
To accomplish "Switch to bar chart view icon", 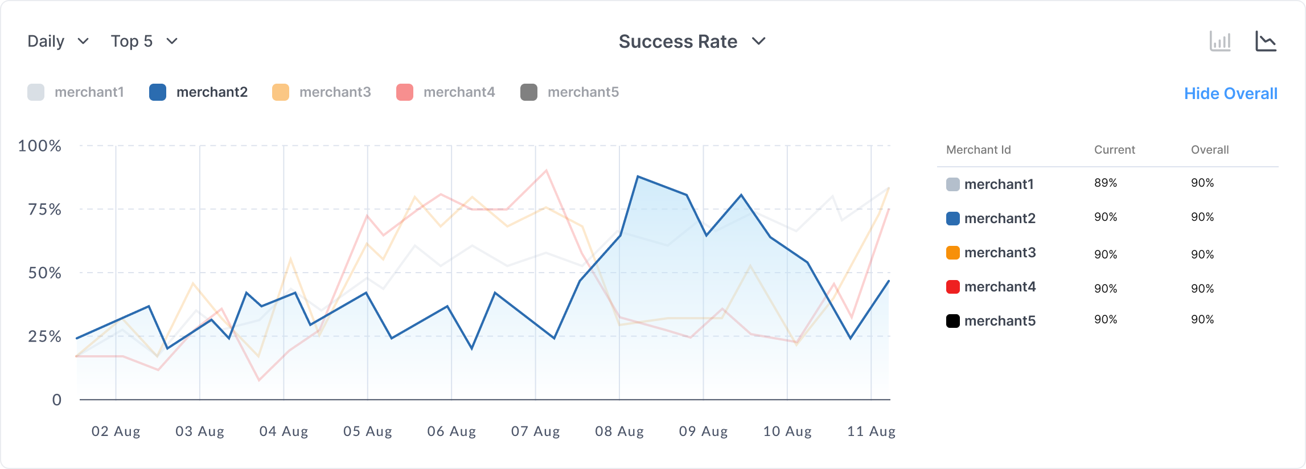I will pyautogui.click(x=1220, y=42).
